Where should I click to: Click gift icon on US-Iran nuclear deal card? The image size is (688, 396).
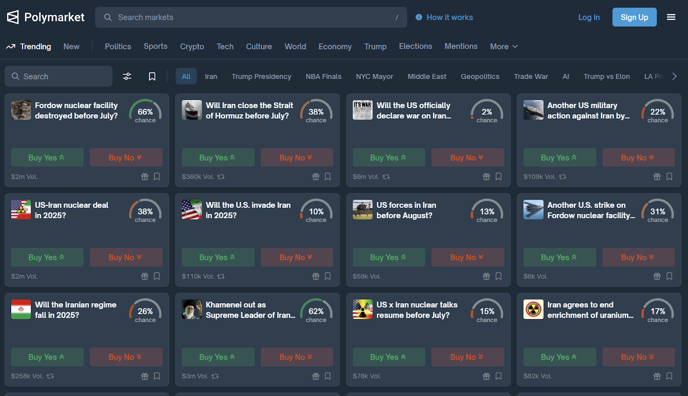tap(145, 276)
